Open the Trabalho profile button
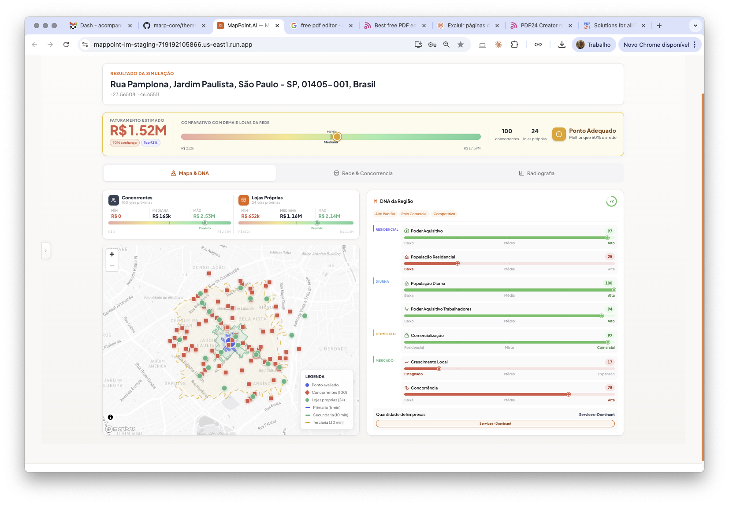The image size is (729, 505). [594, 45]
